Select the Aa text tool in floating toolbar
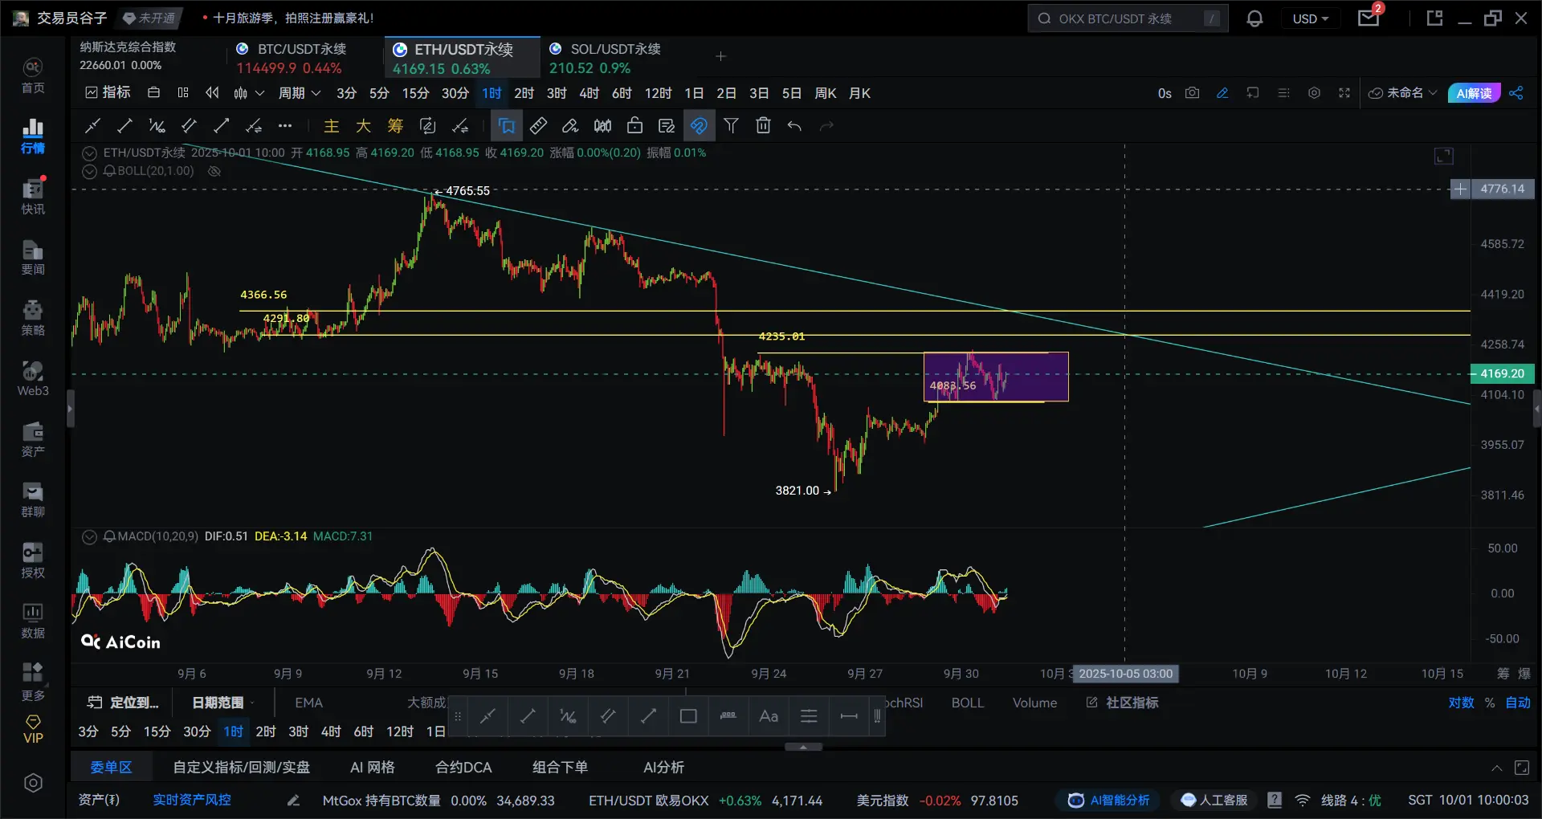Image resolution: width=1542 pixels, height=819 pixels. tap(769, 716)
